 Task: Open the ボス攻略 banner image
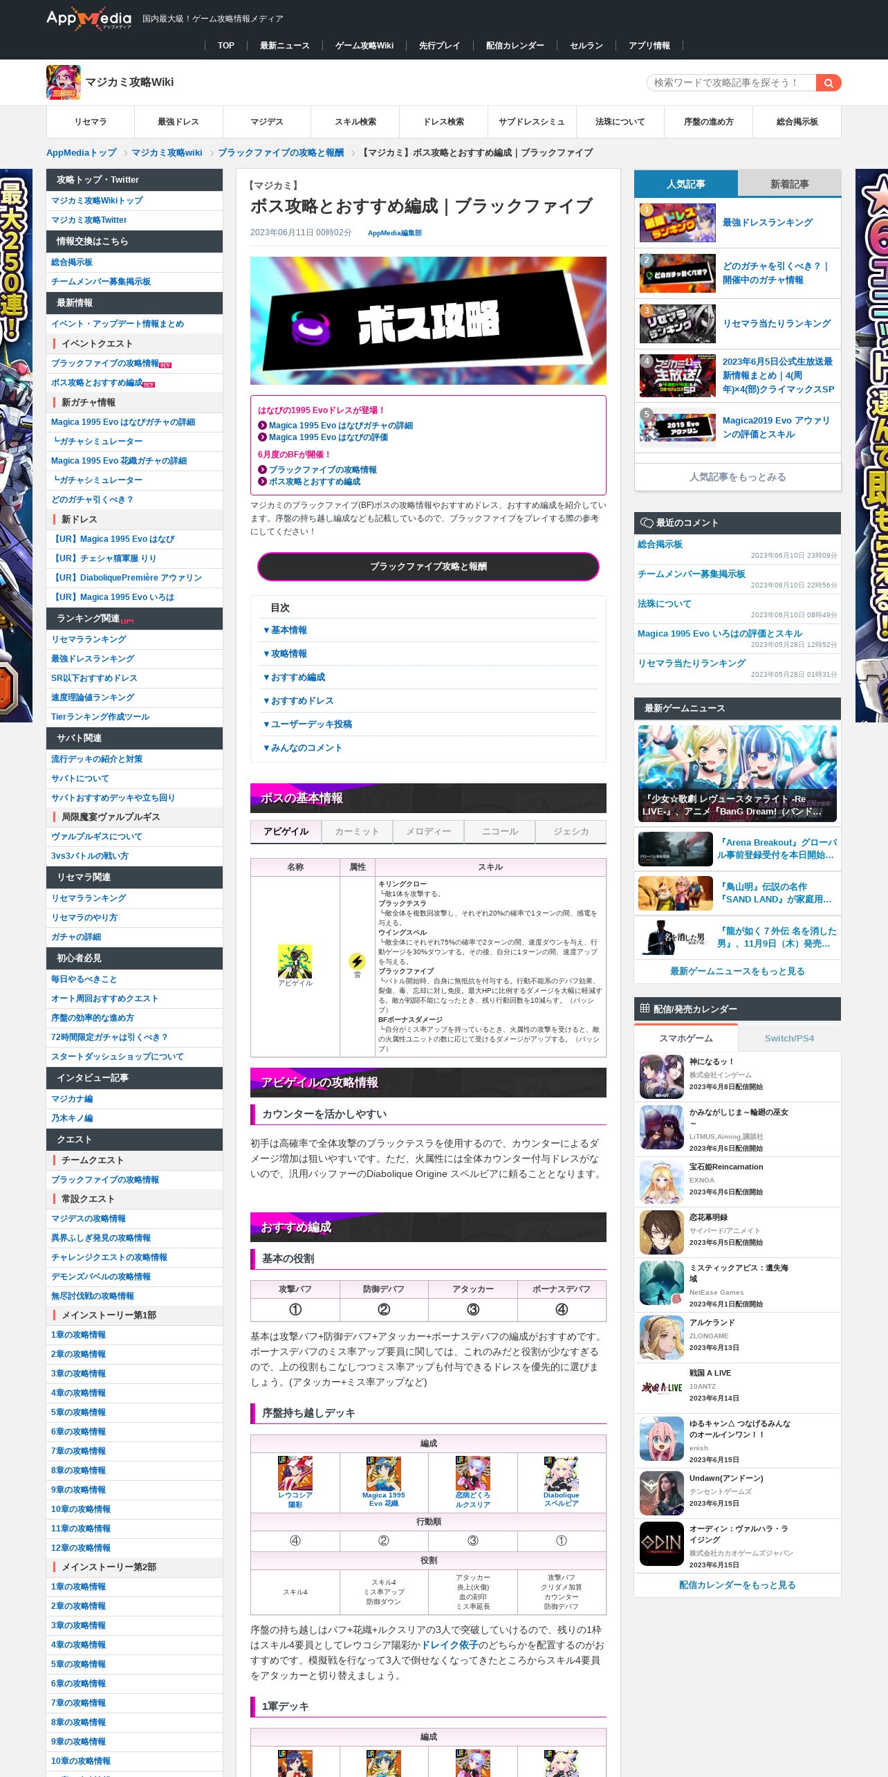pyautogui.click(x=428, y=320)
